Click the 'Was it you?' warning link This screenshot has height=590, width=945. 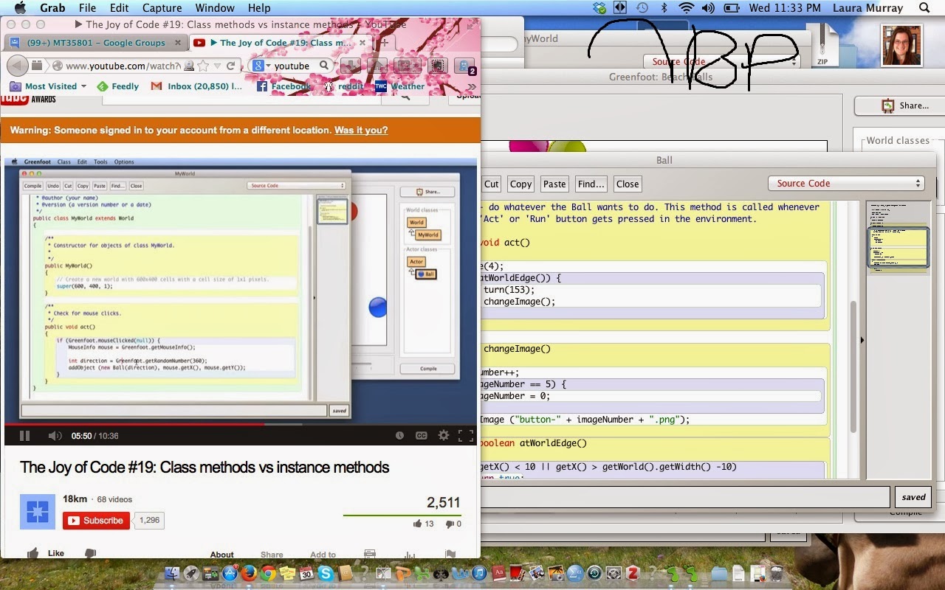pos(361,130)
